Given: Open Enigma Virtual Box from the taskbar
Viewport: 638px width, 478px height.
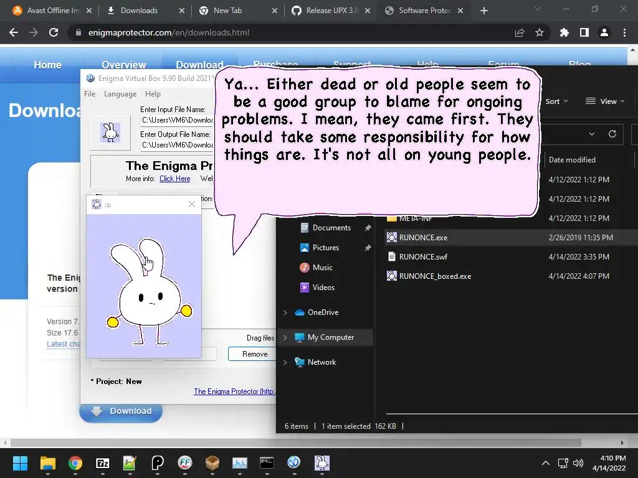Looking at the screenshot, I should point(294,463).
